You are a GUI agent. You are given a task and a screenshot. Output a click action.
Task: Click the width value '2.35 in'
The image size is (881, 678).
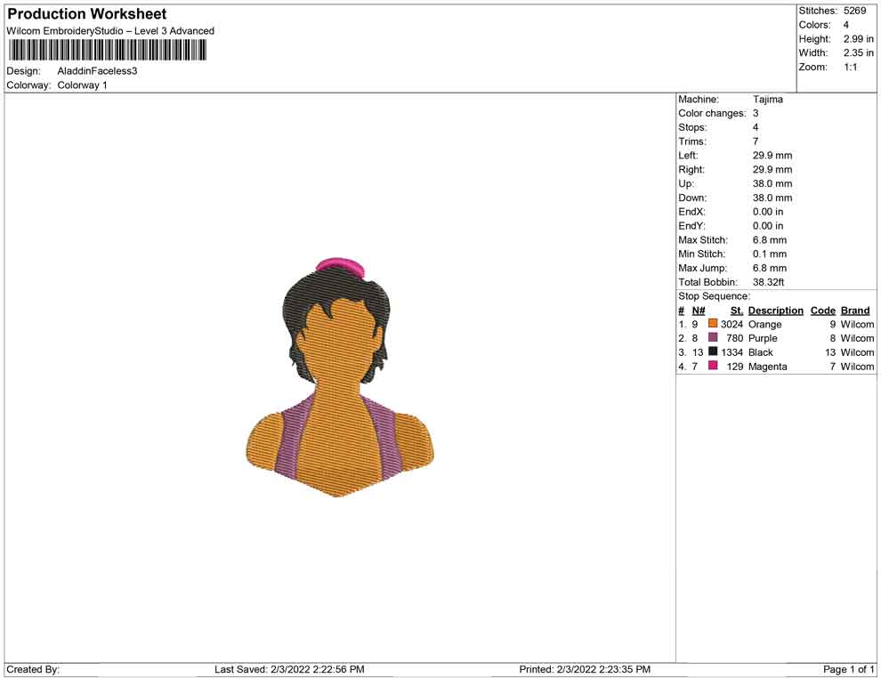point(858,52)
